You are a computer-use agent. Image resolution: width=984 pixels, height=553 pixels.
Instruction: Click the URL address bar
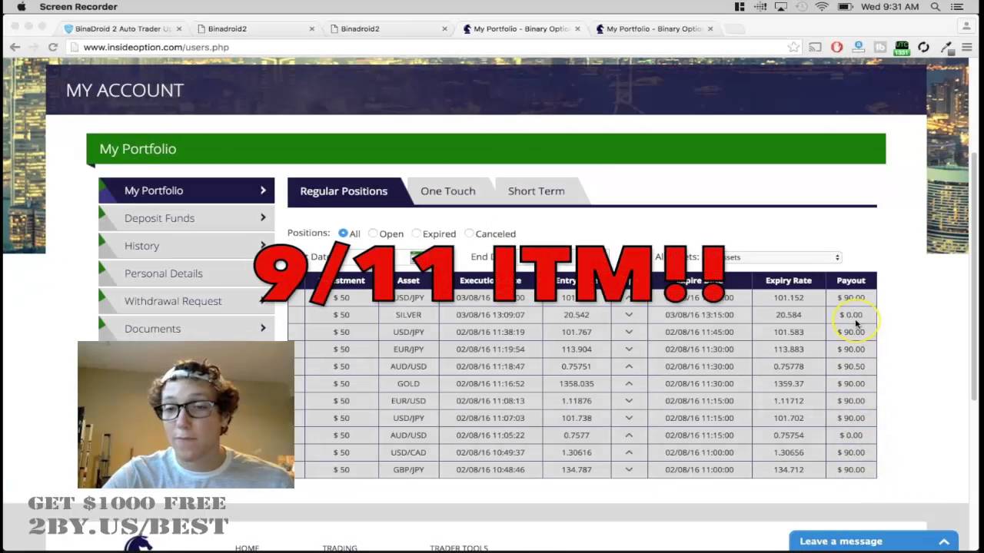pyautogui.click(x=430, y=48)
